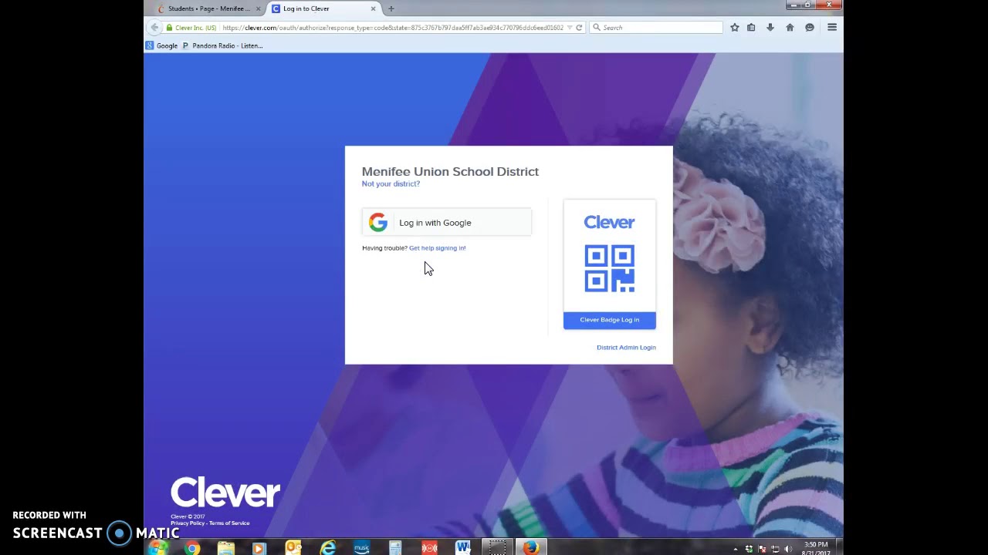This screenshot has height=555, width=988.
Task: Open the red Screencast-O-Matic taskbar icon
Action: tap(429, 548)
